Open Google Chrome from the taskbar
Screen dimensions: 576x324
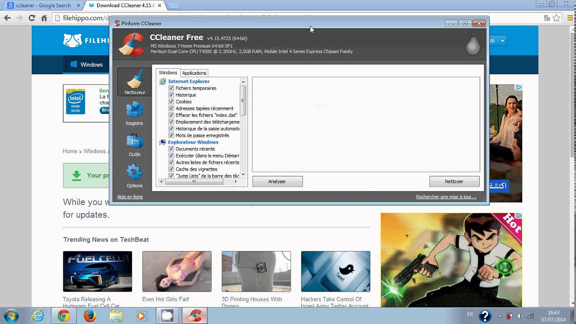pos(63,316)
